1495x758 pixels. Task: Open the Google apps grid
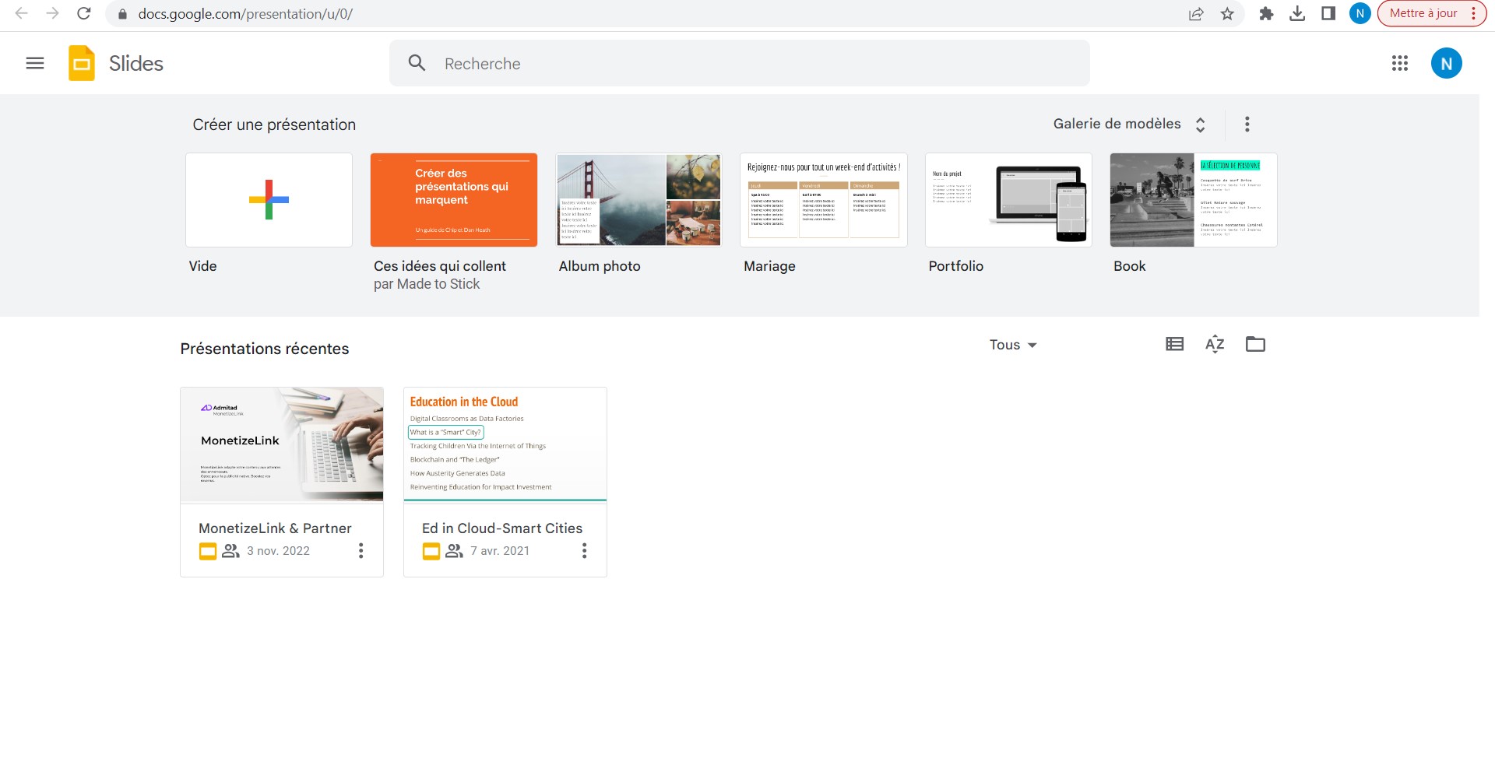tap(1399, 63)
